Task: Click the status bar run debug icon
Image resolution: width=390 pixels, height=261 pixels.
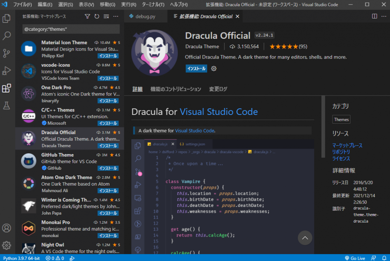Action: tap(72, 258)
